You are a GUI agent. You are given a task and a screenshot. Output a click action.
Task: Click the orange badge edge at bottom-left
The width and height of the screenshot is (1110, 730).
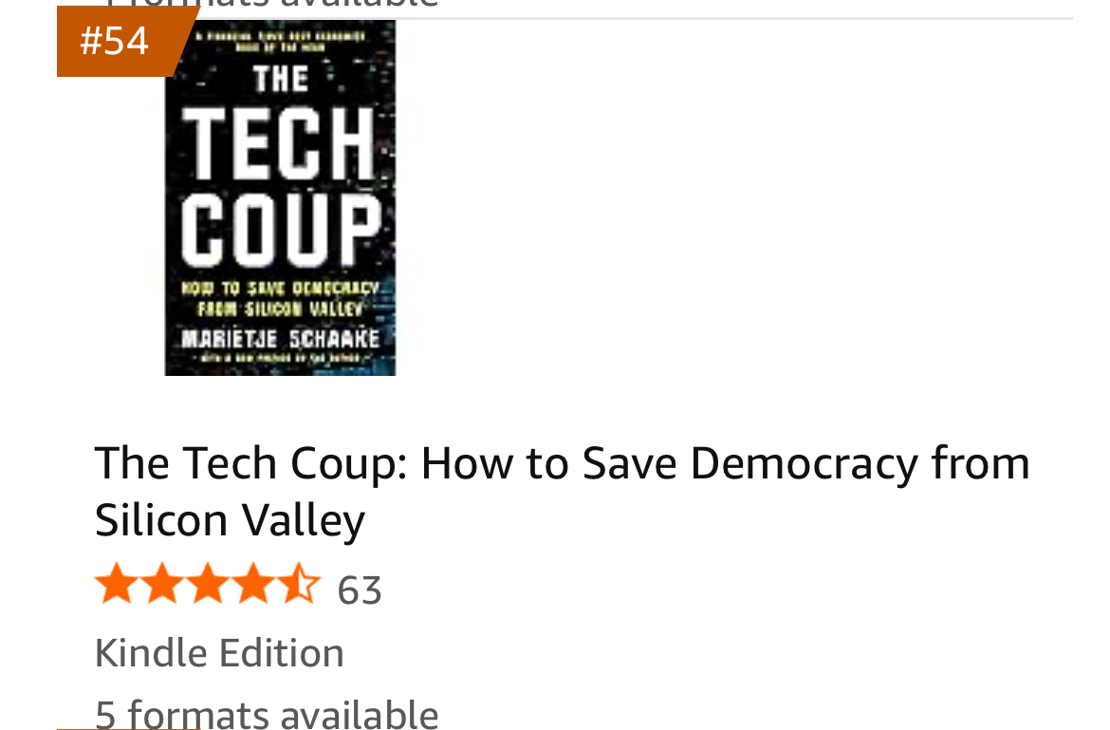click(x=128, y=729)
